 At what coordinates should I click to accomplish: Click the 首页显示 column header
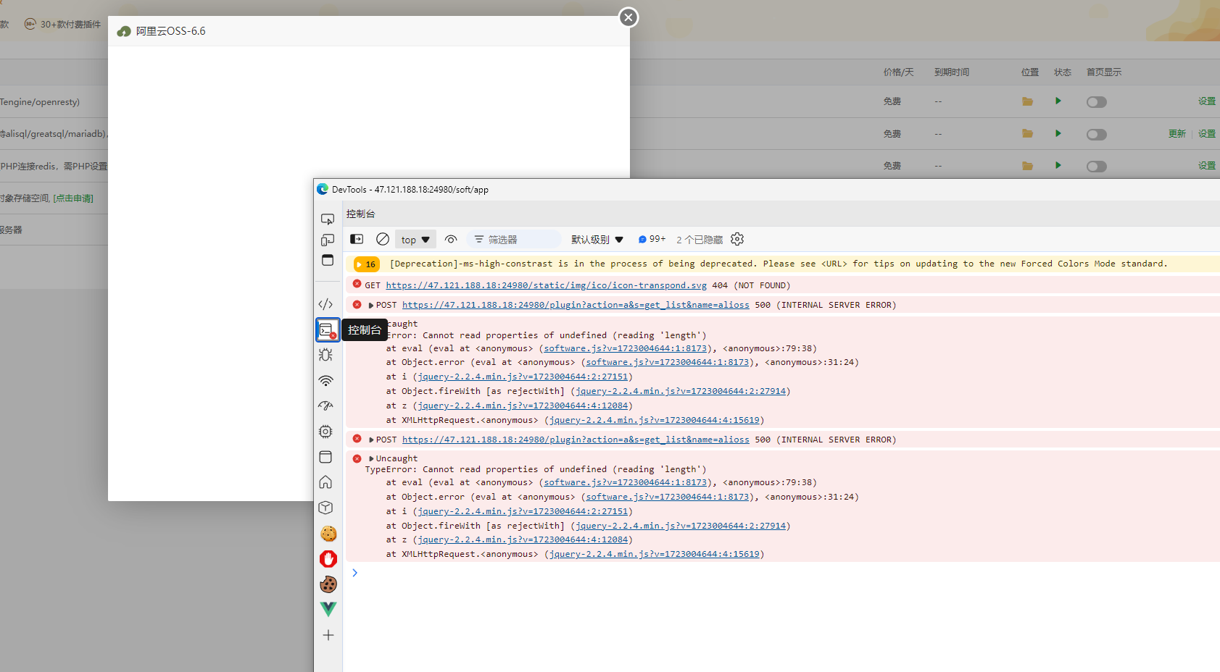(1103, 72)
